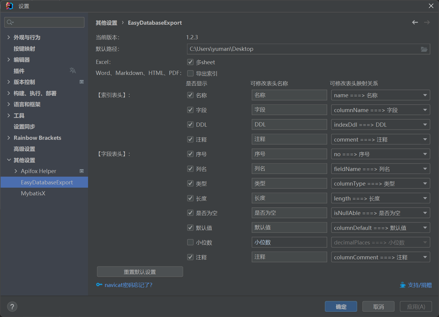Uncheck the 多sheet checkbox
This screenshot has height=317, width=439.
click(x=190, y=62)
